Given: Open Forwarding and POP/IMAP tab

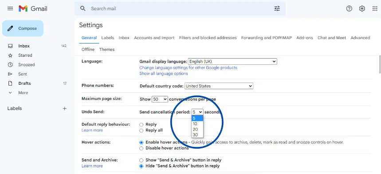Looking at the screenshot, I should coord(266,38).
